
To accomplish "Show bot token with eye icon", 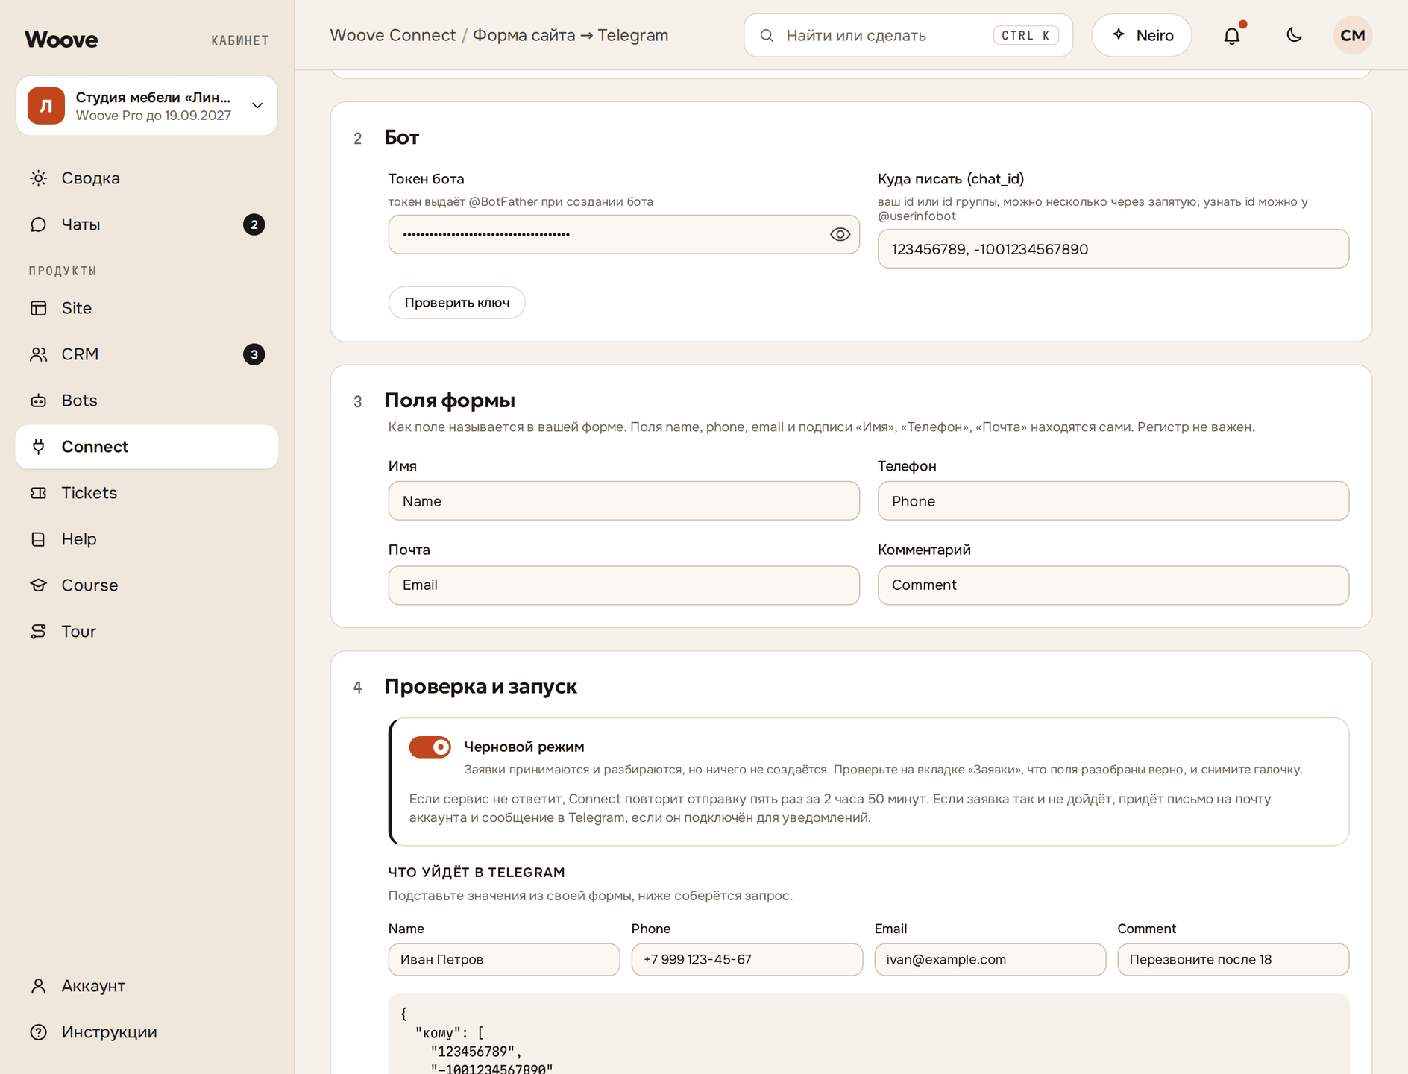I will pos(840,234).
